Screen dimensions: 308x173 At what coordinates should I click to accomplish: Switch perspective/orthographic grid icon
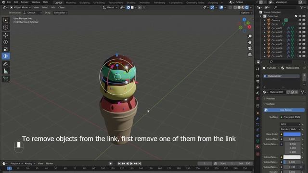(x=250, y=54)
